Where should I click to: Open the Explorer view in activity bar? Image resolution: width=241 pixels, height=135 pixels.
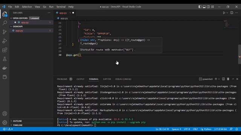pyautogui.click(x=5, y=14)
